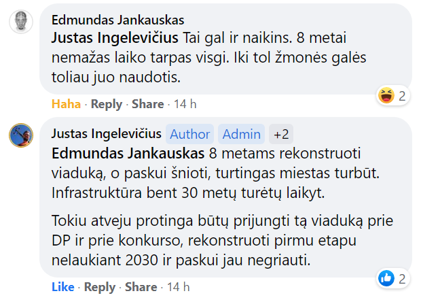The image size is (421, 302).
Task: Share Edmundas Jankauskas's comment
Action: (x=147, y=104)
